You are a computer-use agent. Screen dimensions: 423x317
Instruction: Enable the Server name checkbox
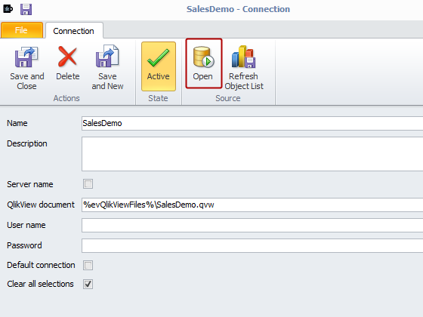[88, 184]
